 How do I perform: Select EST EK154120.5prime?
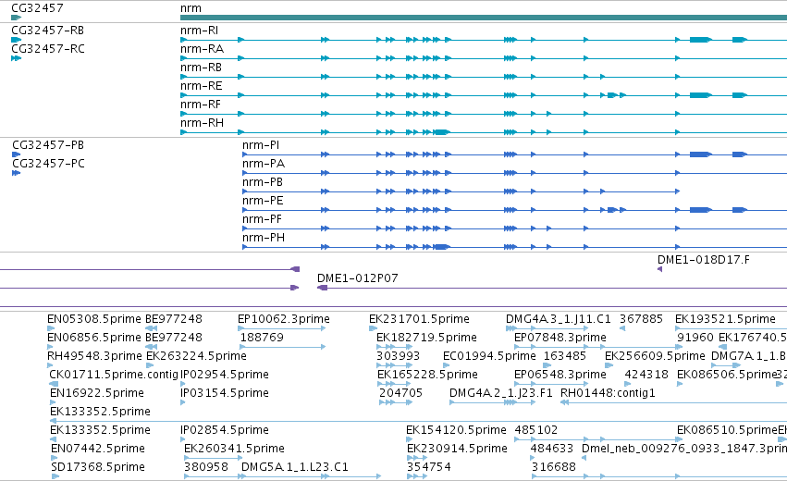click(456, 431)
